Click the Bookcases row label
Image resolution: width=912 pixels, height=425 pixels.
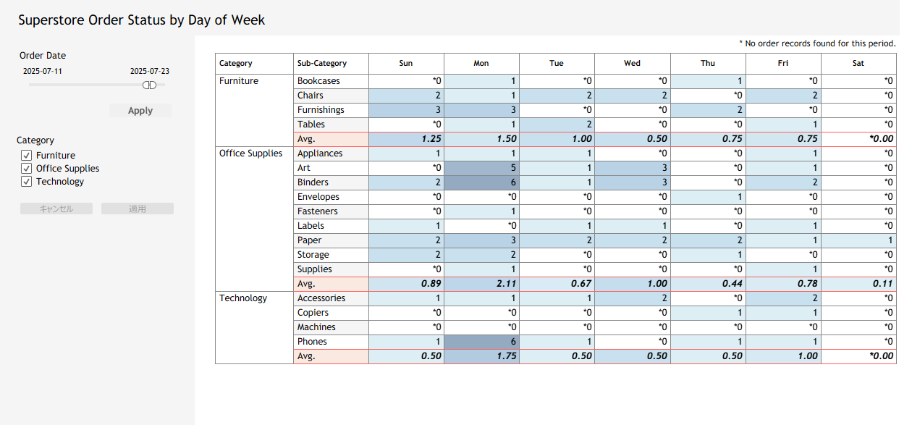click(x=318, y=81)
